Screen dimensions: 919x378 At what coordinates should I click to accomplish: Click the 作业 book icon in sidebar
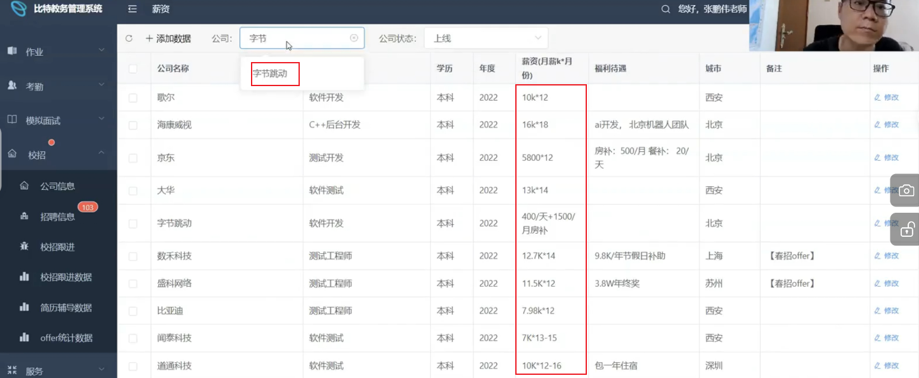click(x=12, y=51)
